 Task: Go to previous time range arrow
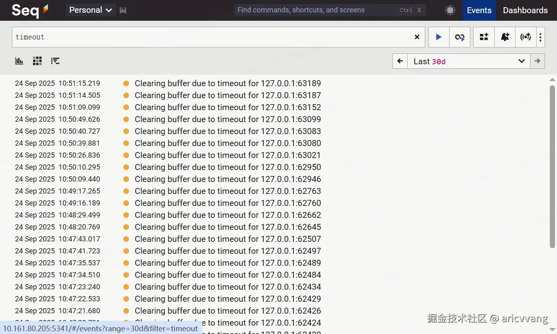pyautogui.click(x=400, y=61)
